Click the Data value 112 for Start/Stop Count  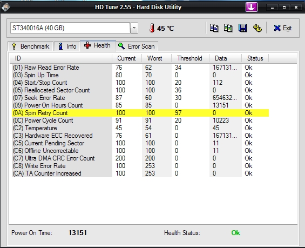[218, 83]
